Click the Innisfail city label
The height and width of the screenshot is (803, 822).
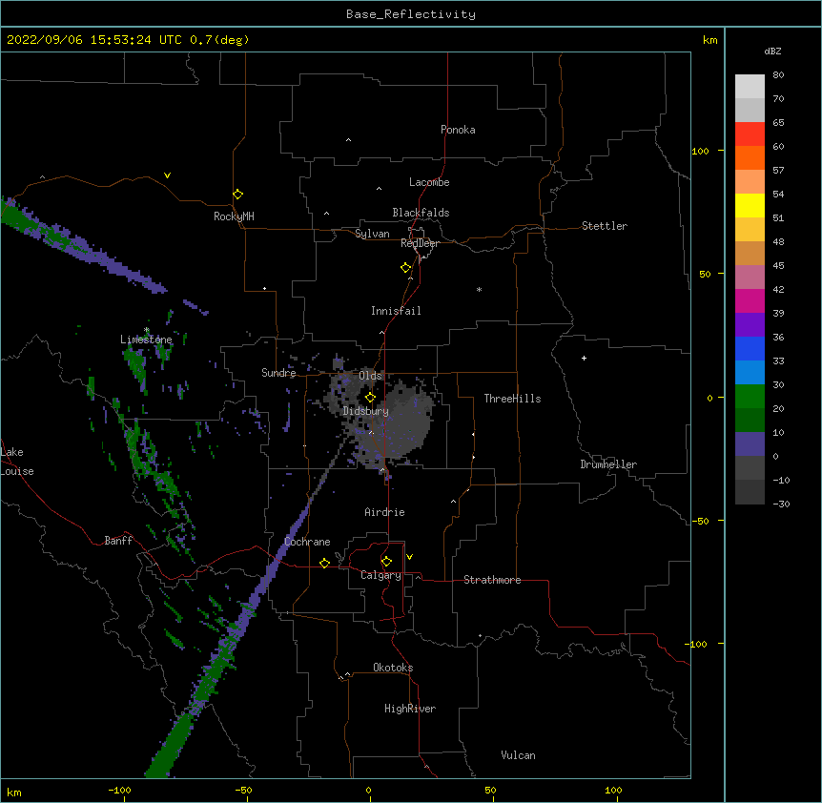tap(396, 311)
